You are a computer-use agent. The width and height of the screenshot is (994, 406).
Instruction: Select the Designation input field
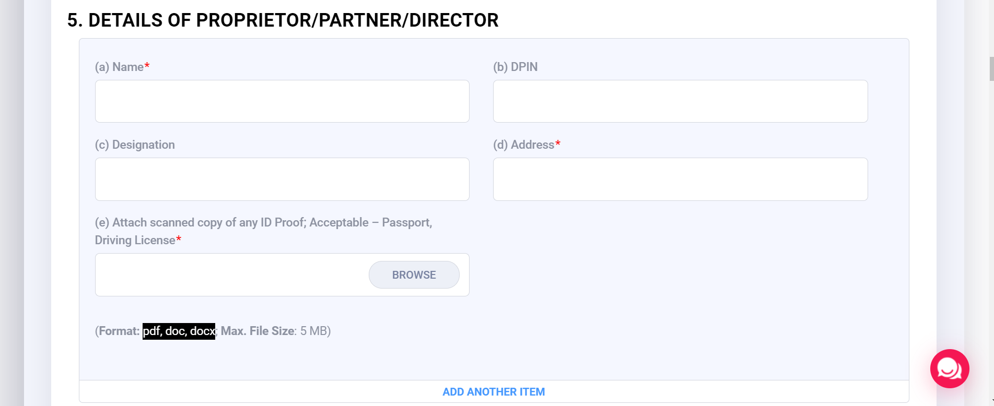click(x=282, y=179)
